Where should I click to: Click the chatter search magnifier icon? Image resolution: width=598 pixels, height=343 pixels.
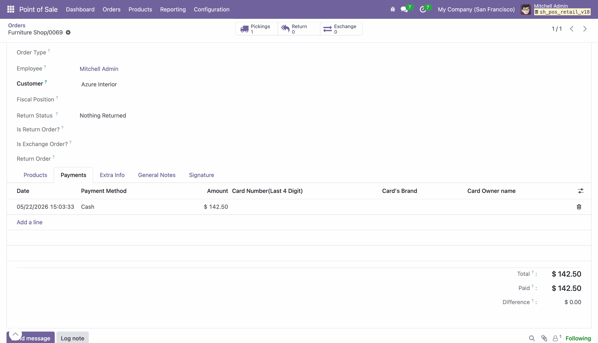pyautogui.click(x=532, y=338)
